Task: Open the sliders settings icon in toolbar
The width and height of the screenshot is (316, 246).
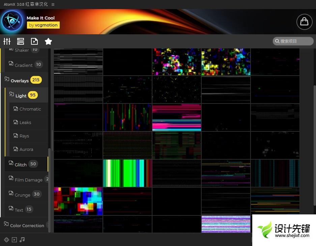Action: 7,41
